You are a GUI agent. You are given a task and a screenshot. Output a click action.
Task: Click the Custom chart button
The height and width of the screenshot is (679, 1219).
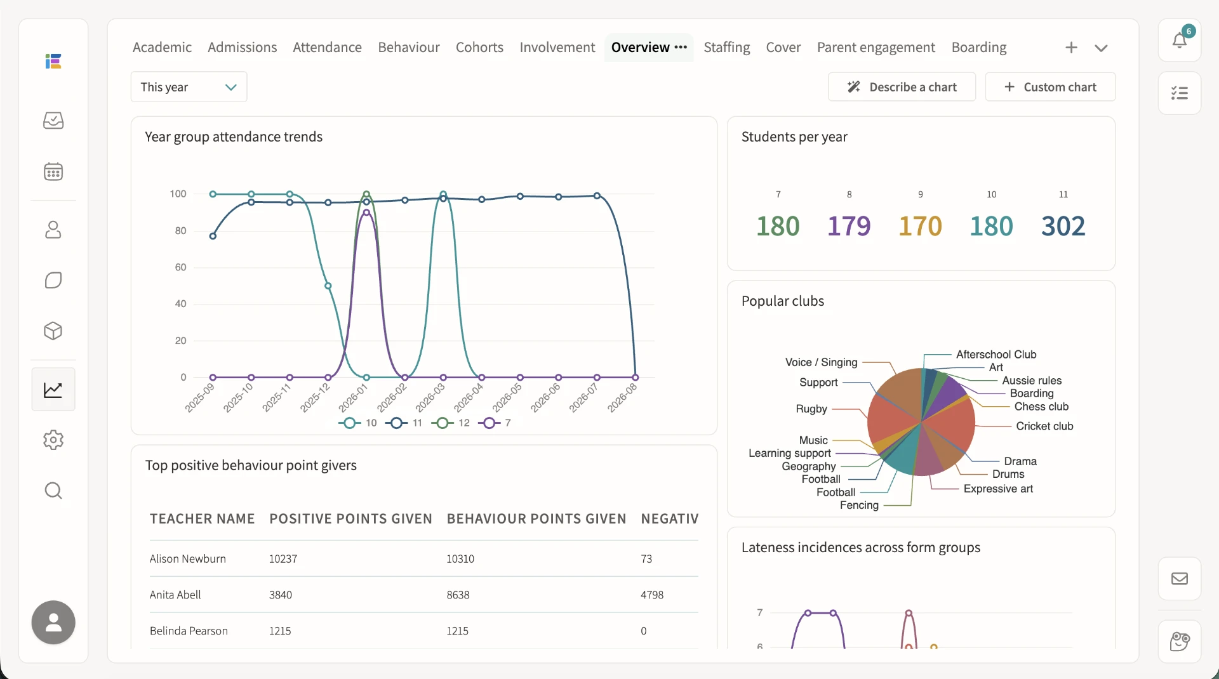click(x=1050, y=87)
